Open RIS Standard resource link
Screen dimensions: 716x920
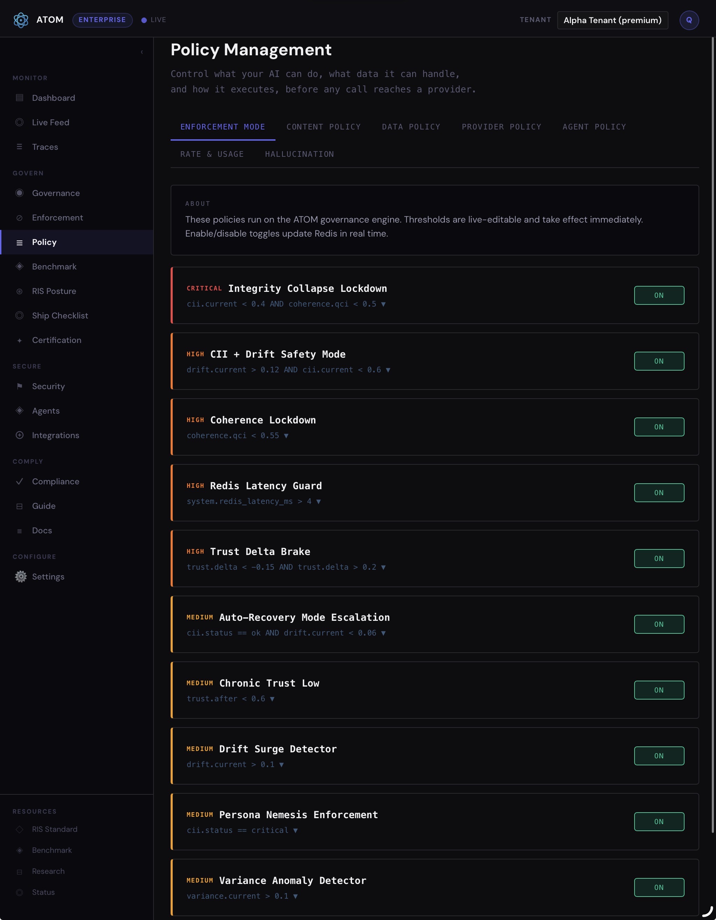[54, 829]
